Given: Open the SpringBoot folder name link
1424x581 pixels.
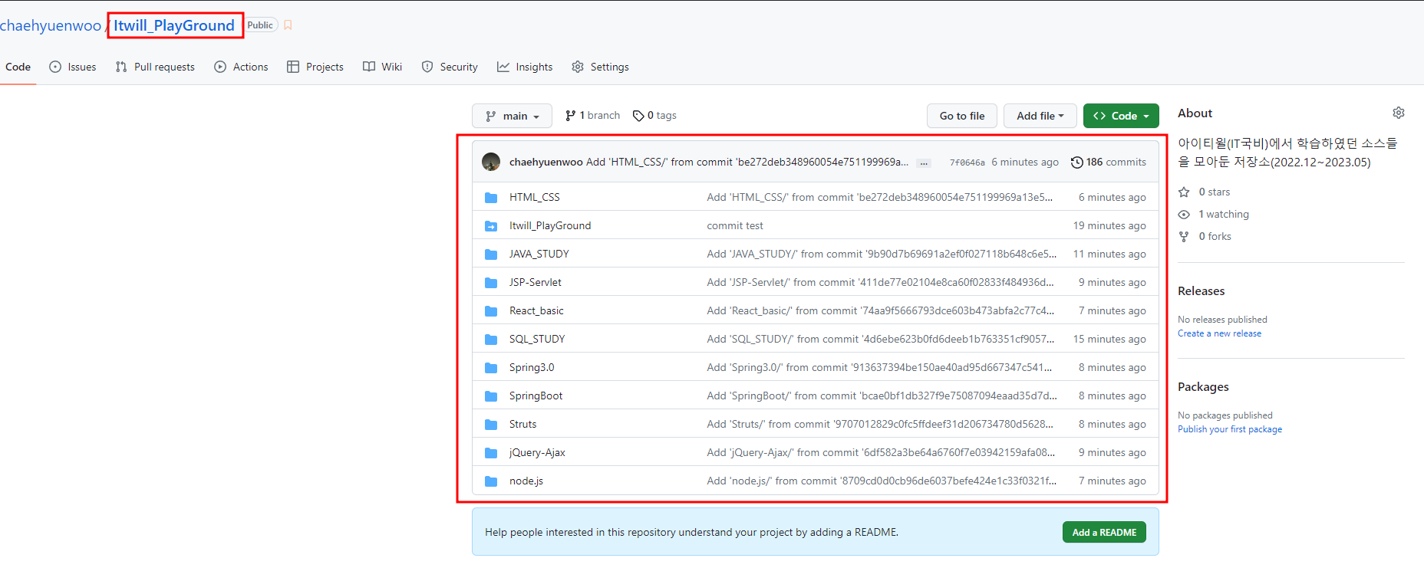Looking at the screenshot, I should point(536,396).
